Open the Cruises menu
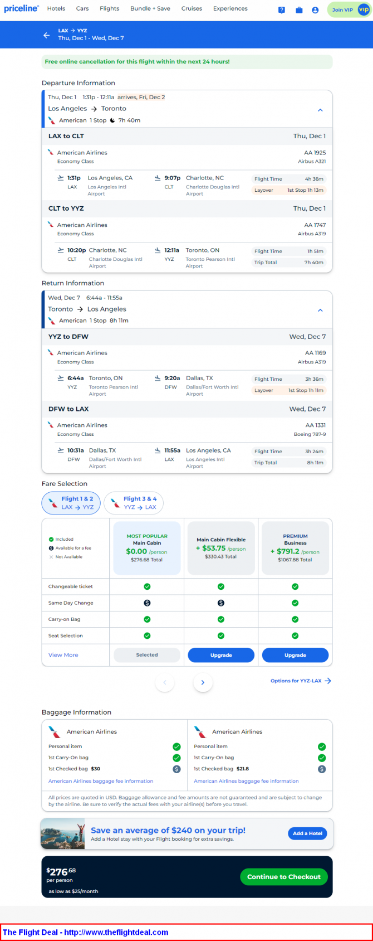 coord(192,8)
